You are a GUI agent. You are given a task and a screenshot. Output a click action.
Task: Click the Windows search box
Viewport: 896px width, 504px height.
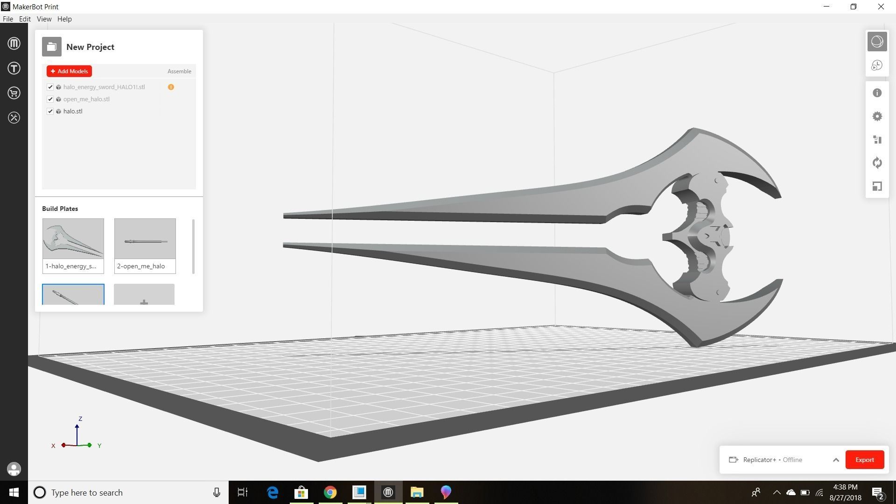pos(128,492)
